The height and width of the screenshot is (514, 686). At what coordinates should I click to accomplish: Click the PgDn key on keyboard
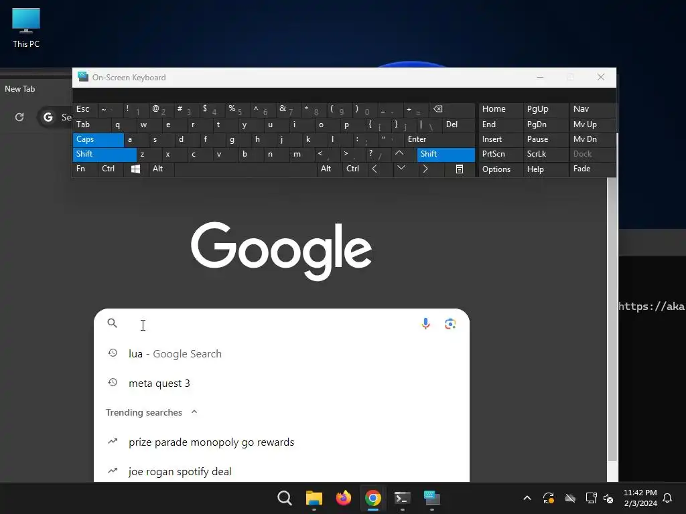click(x=545, y=124)
